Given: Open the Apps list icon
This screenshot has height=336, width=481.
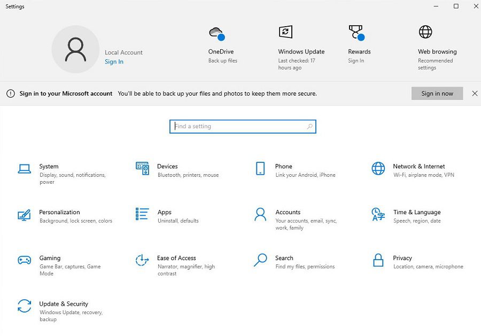Looking at the screenshot, I should click(x=142, y=214).
